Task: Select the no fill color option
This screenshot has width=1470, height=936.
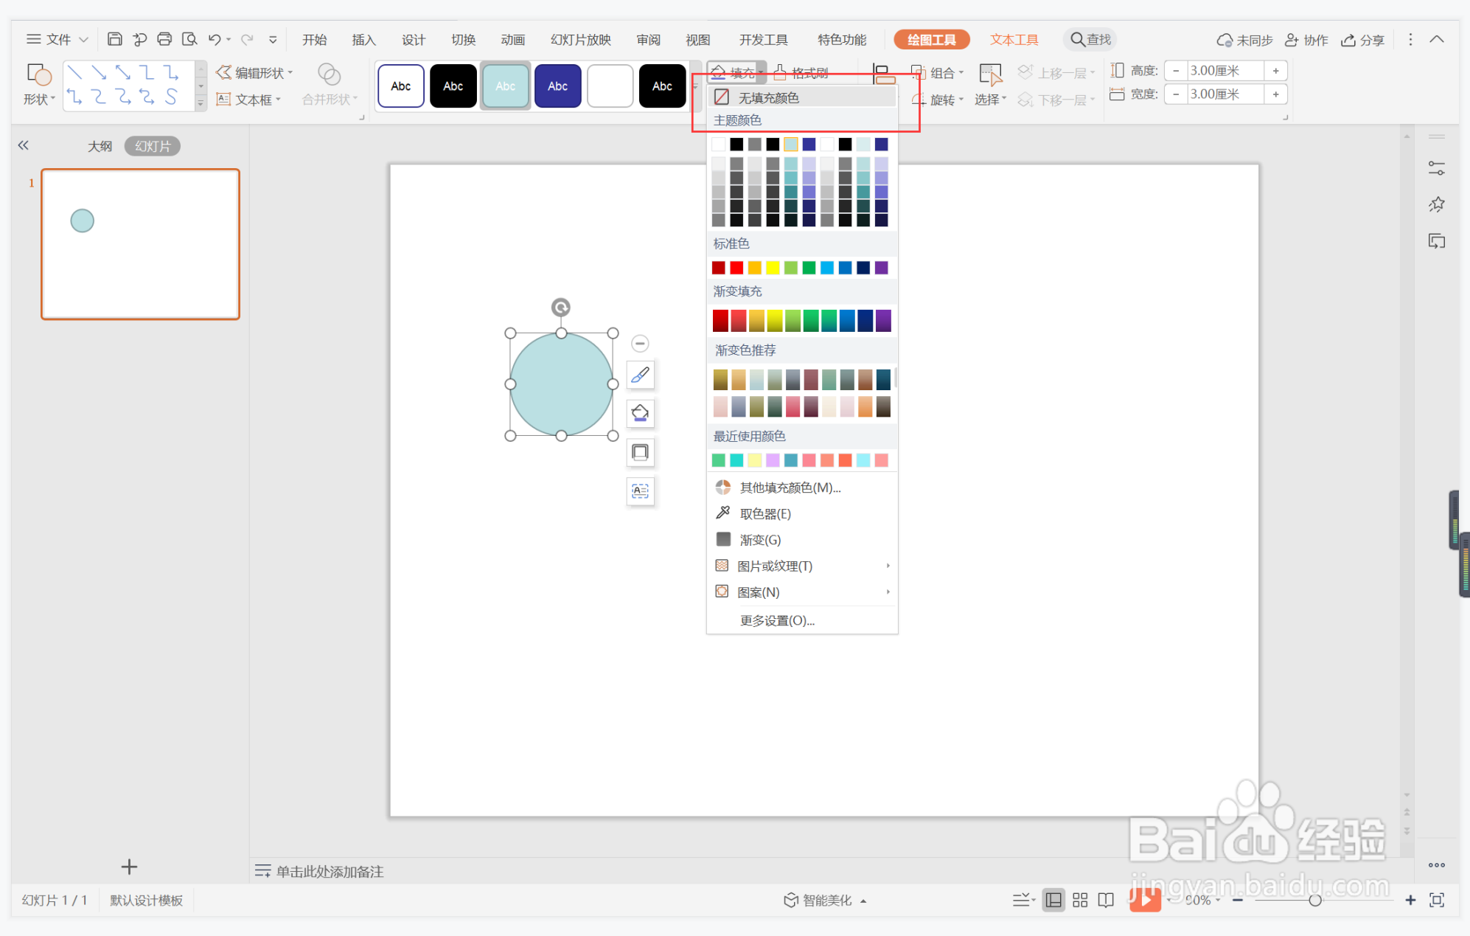Action: [x=767, y=97]
